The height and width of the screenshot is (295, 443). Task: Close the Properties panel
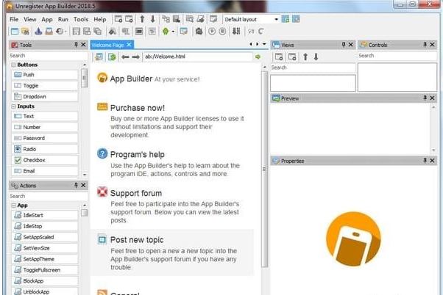pyautogui.click(x=432, y=161)
